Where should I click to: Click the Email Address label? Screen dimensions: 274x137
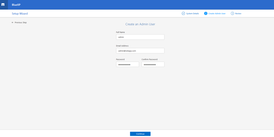click(x=122, y=46)
